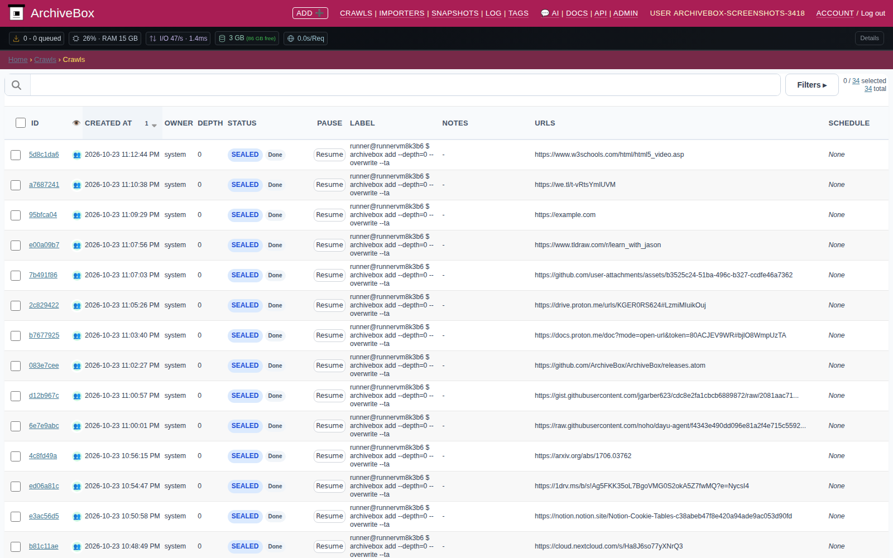The width and height of the screenshot is (893, 558).
Task: Check the box for crawl e3ac56d5
Action: 16,517
